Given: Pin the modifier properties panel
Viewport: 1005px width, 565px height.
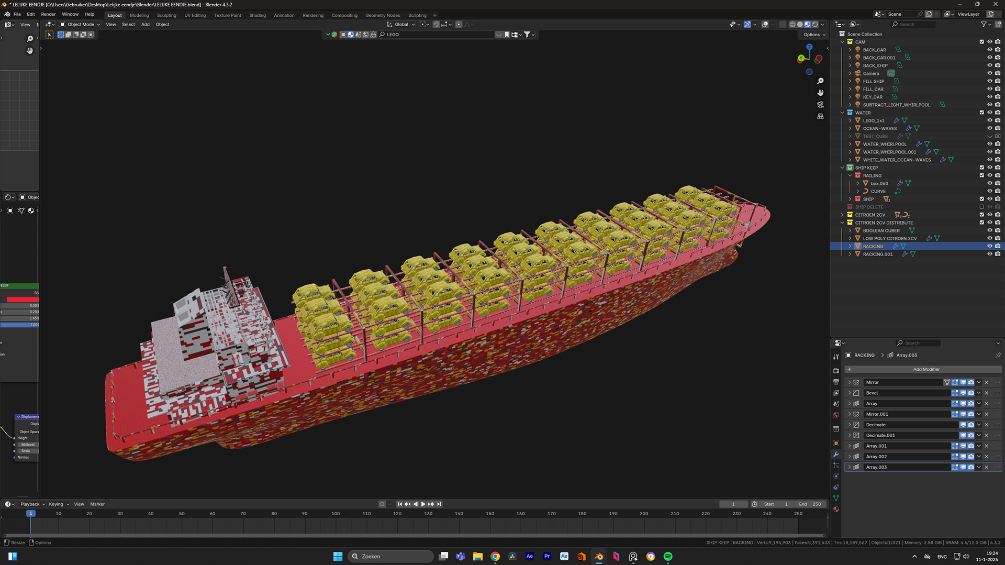Looking at the screenshot, I should [998, 355].
